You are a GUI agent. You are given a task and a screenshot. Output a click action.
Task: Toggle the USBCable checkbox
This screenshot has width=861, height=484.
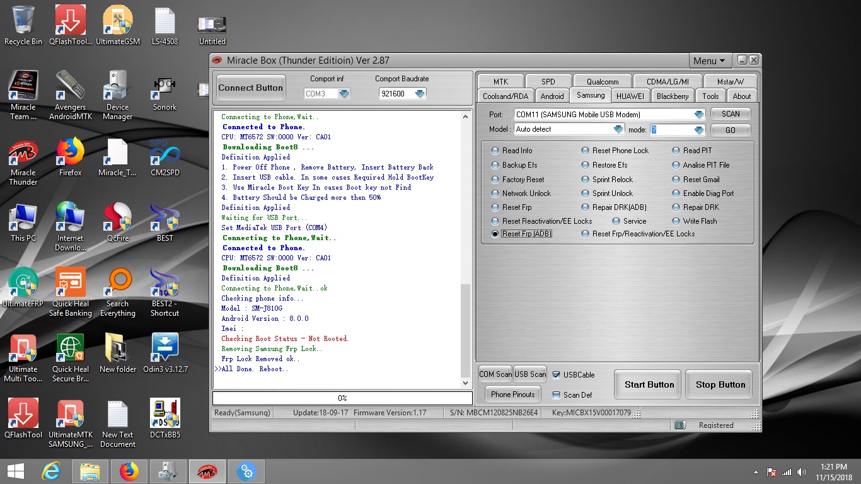tap(556, 374)
